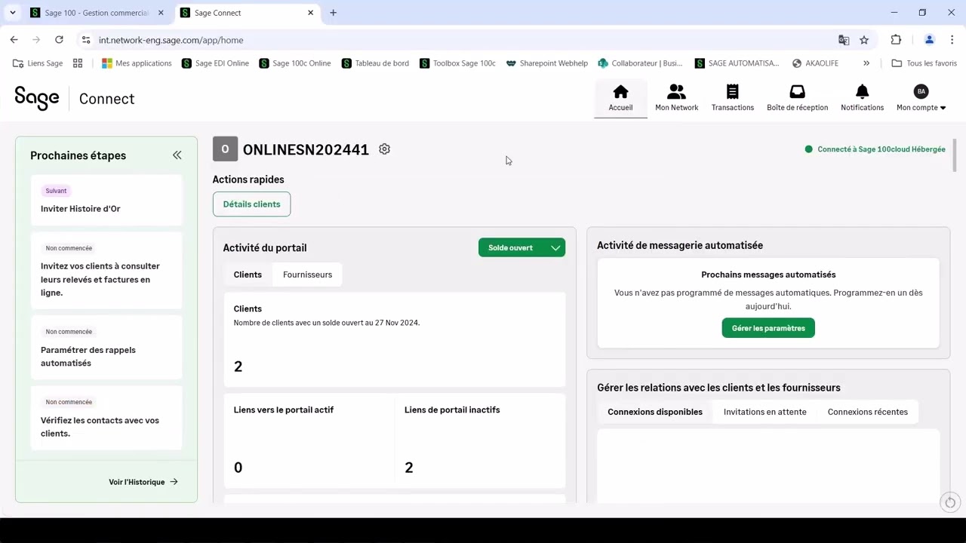This screenshot has width=966, height=543.
Task: Open Sharepoint Webhelp bookmark
Action: click(x=546, y=63)
